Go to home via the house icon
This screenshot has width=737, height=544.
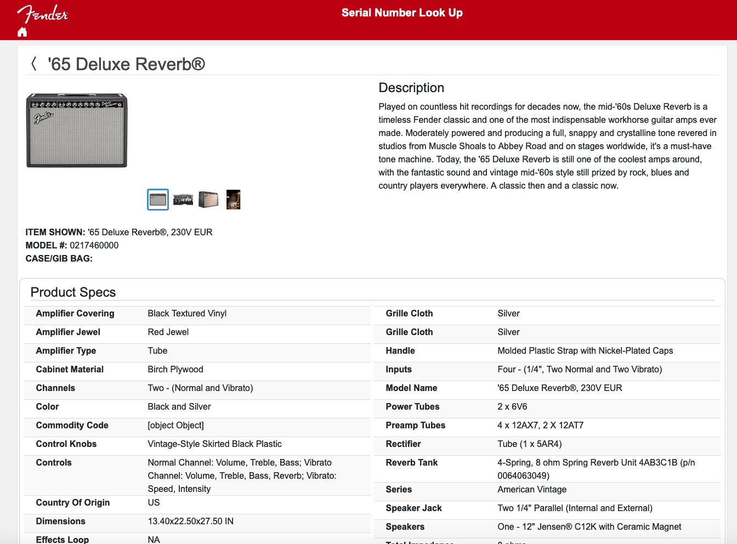coord(22,32)
